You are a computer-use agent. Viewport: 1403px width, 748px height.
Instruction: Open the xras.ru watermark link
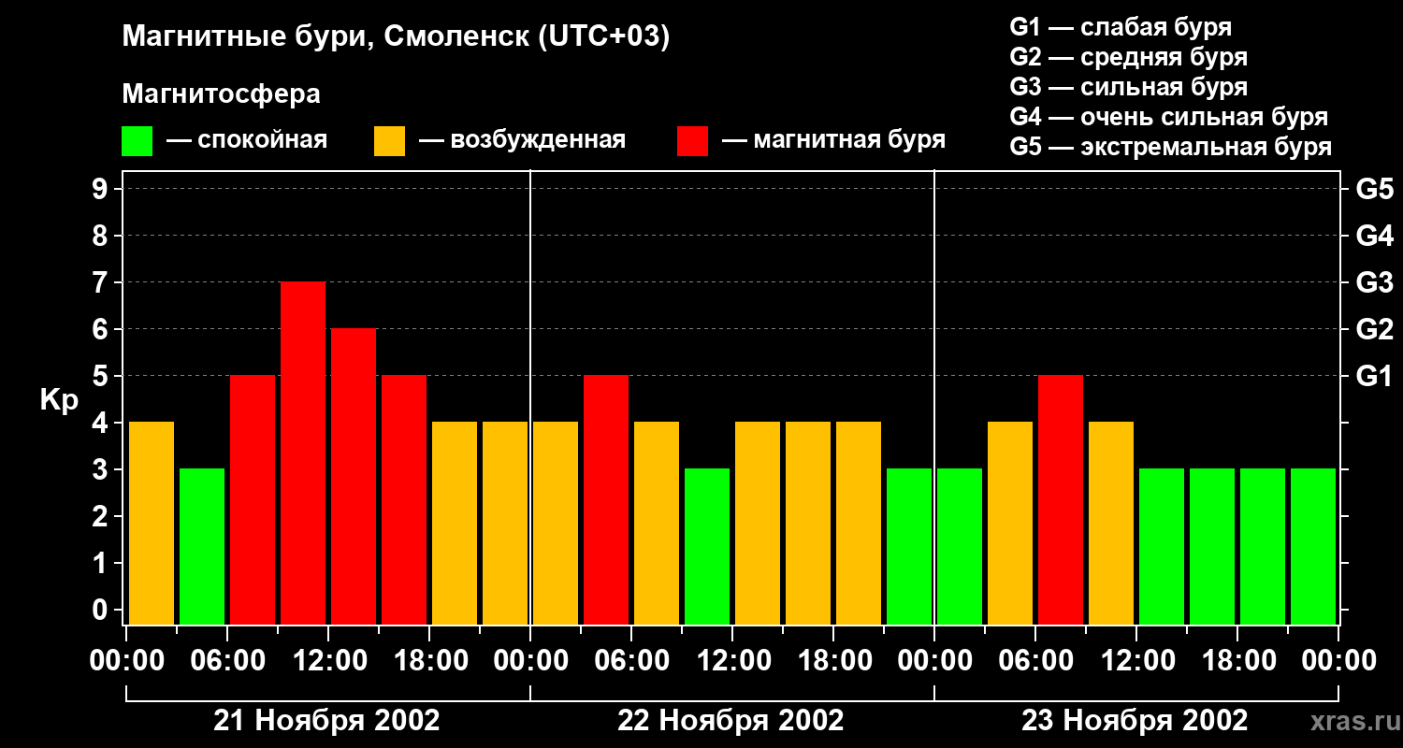[x=1351, y=723]
